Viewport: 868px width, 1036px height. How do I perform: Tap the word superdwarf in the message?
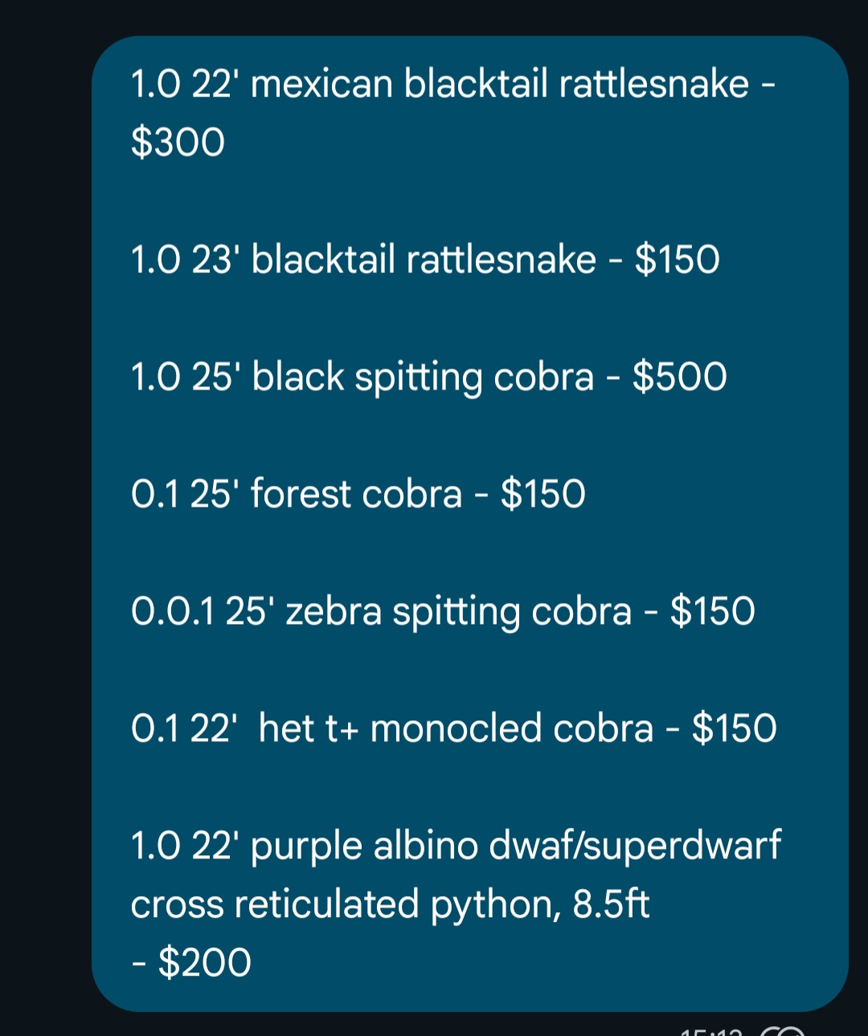point(682,846)
